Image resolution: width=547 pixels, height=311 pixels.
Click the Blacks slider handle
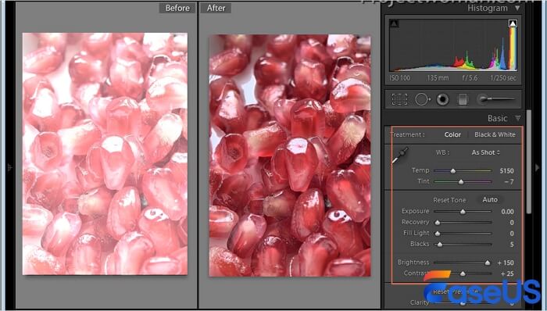[x=440, y=245]
